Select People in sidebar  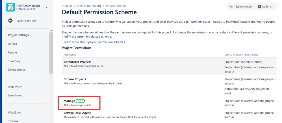[x=12, y=52]
